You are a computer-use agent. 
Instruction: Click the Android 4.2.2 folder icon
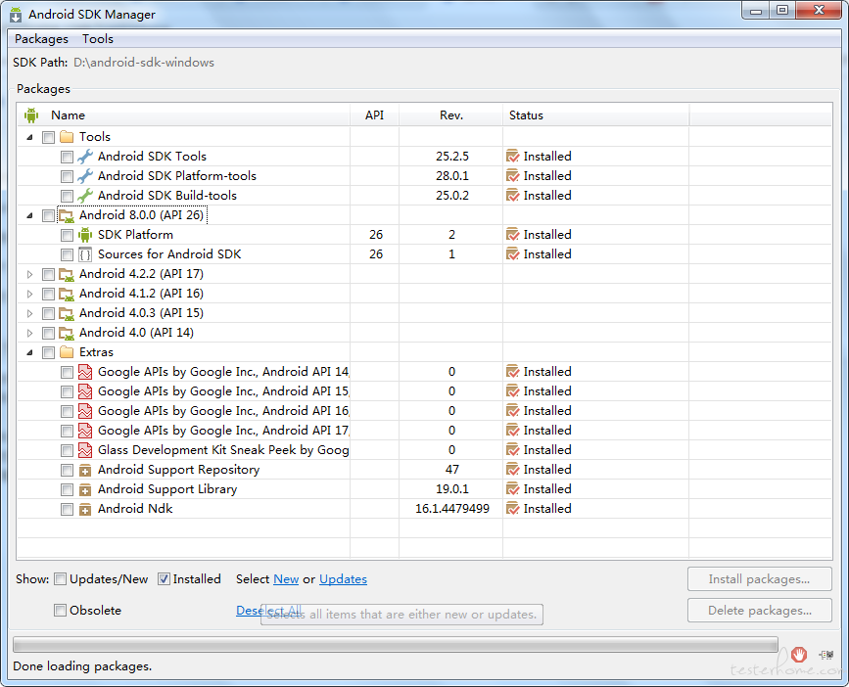point(67,274)
